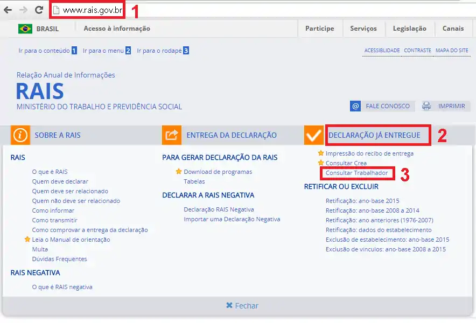Reload the page with refresh icon
Image resolution: width=476 pixels, height=323 pixels.
click(x=39, y=10)
